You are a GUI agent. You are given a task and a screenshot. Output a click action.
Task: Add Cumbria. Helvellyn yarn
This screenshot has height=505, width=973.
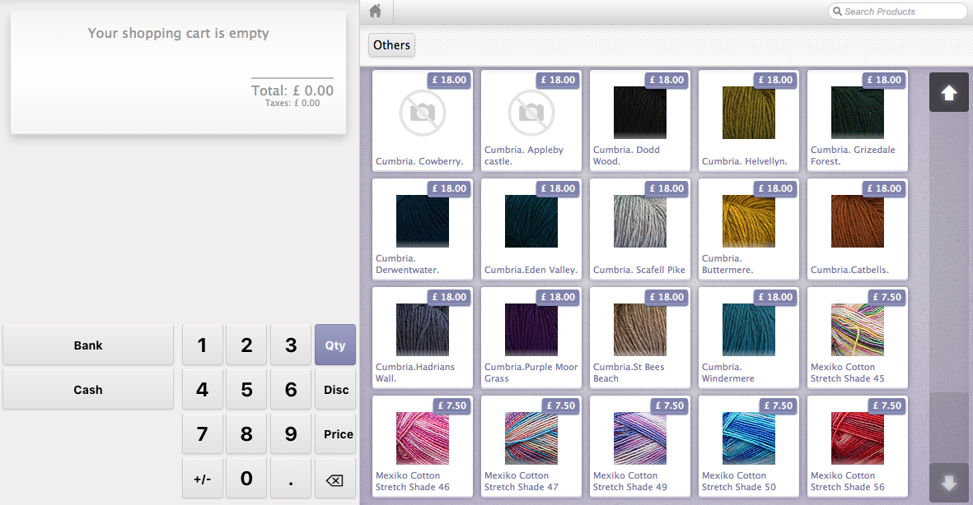click(748, 120)
